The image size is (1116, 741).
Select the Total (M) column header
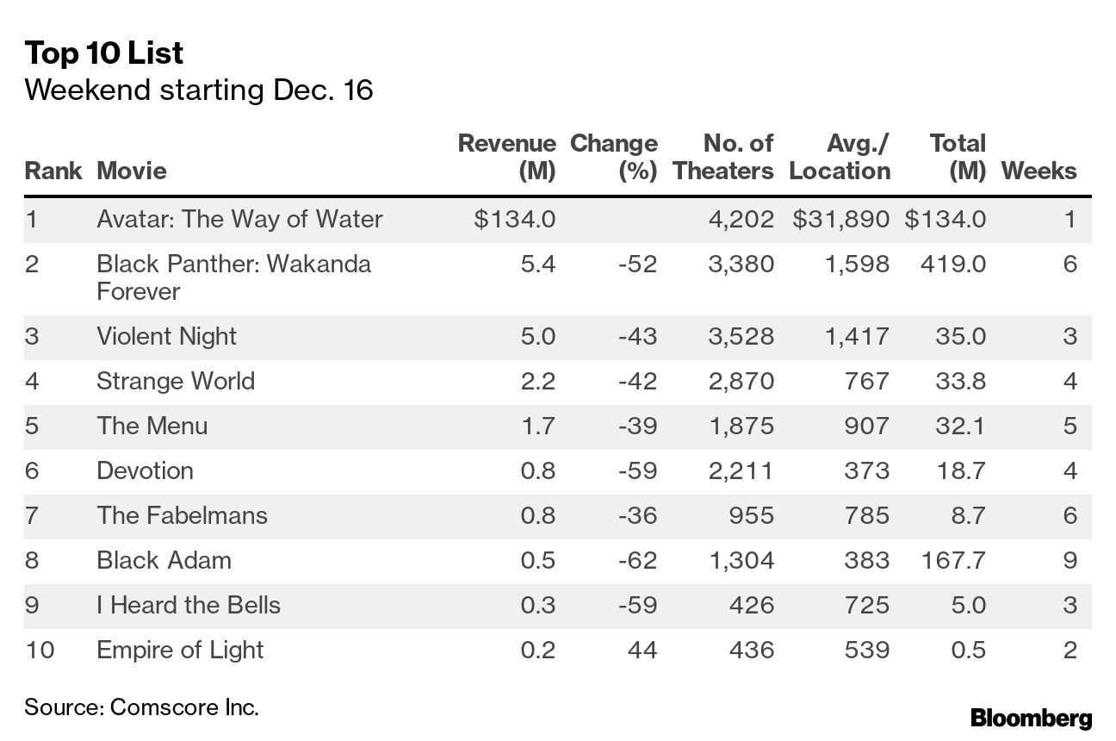[x=957, y=157]
